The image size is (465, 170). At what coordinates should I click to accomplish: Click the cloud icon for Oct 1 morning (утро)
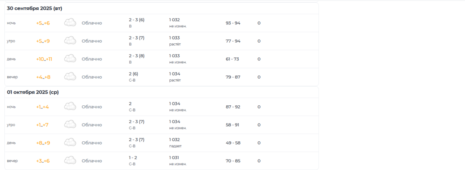tap(70, 125)
